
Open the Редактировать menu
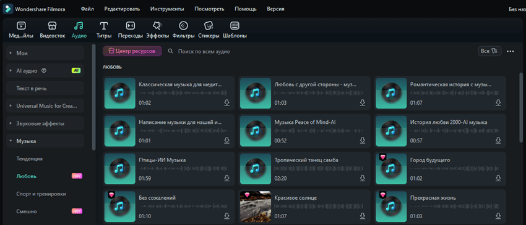(122, 9)
